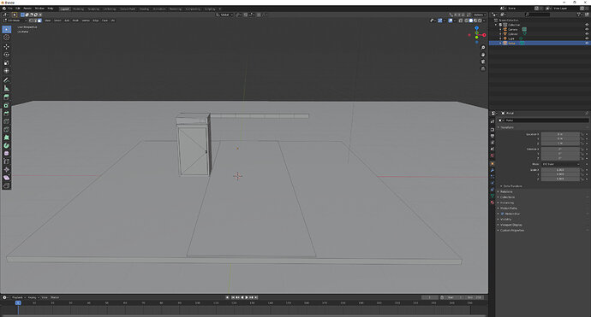This screenshot has height=317, width=591.
Task: Open Render properties tab icon
Action: (x=493, y=129)
